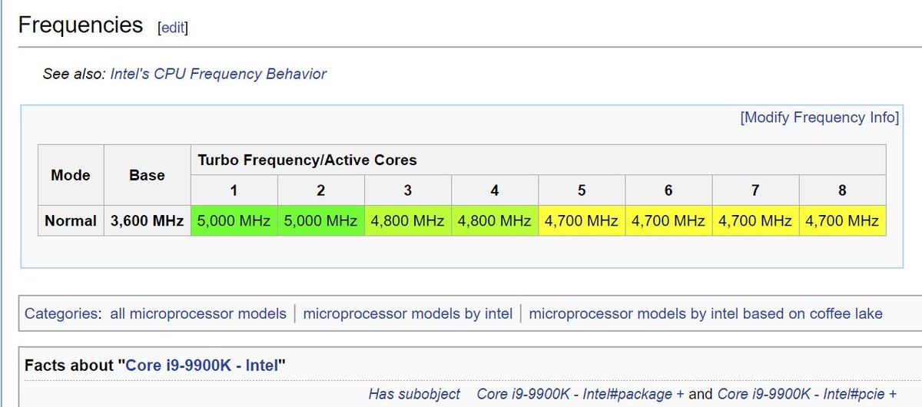The height and width of the screenshot is (407, 922).
Task: Select the Base column header
Action: [147, 175]
